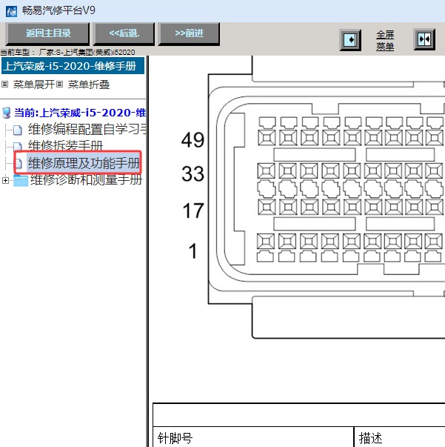Image resolution: width=445 pixels, height=447 pixels.
Task: Go forward with the >>前进 button
Action: click(x=189, y=33)
